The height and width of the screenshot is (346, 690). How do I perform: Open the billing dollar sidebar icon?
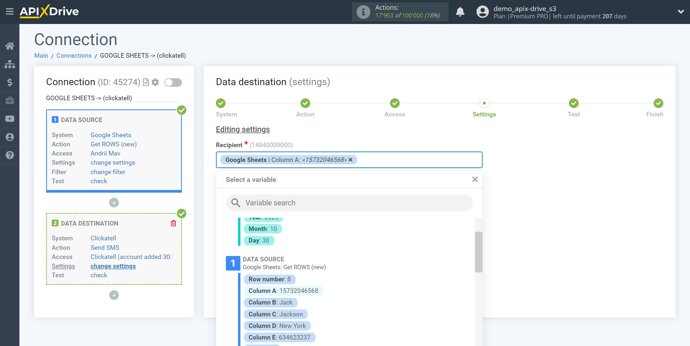(x=10, y=82)
